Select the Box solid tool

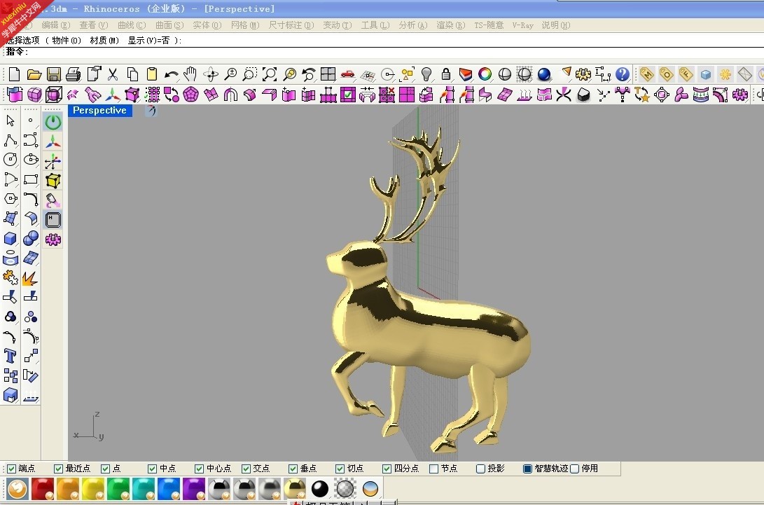pos(11,238)
